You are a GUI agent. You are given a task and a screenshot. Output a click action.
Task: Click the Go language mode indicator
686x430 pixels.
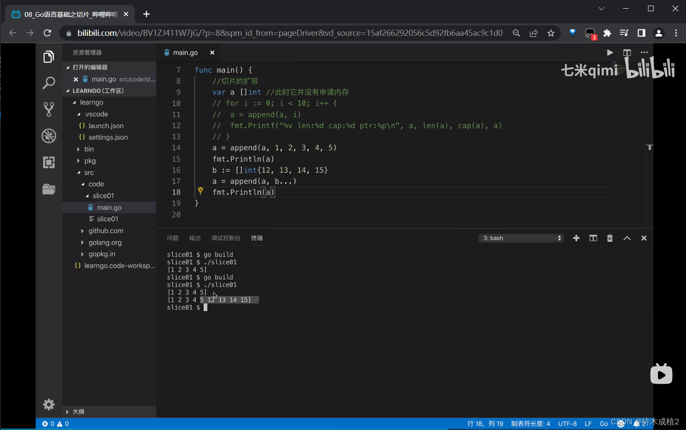pos(604,424)
